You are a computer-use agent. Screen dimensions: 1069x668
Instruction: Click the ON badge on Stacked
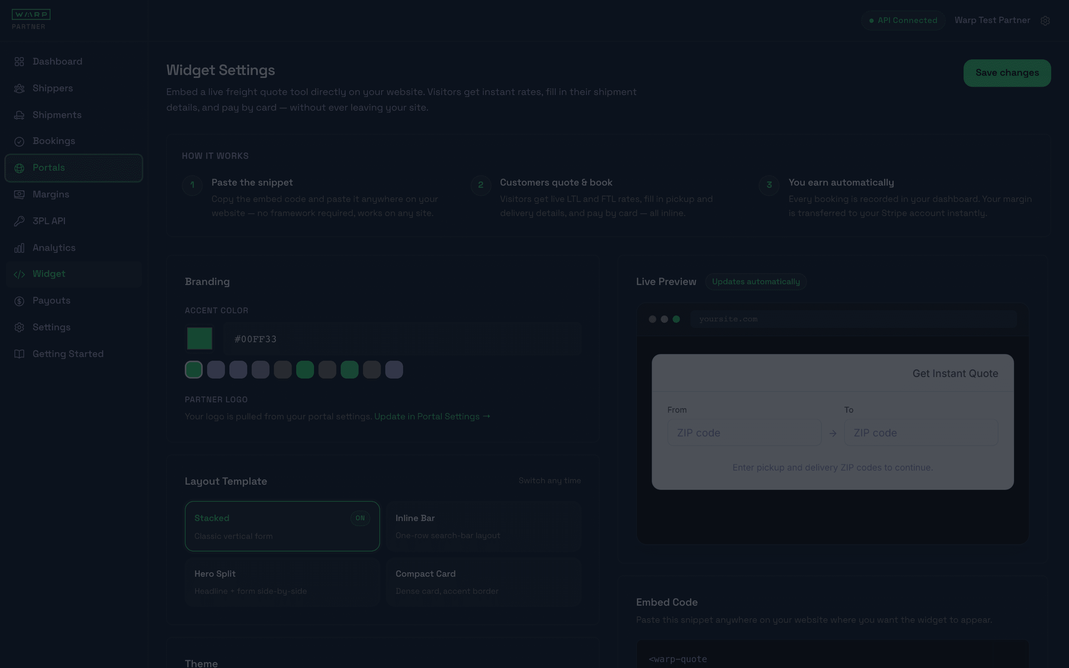pyautogui.click(x=360, y=518)
